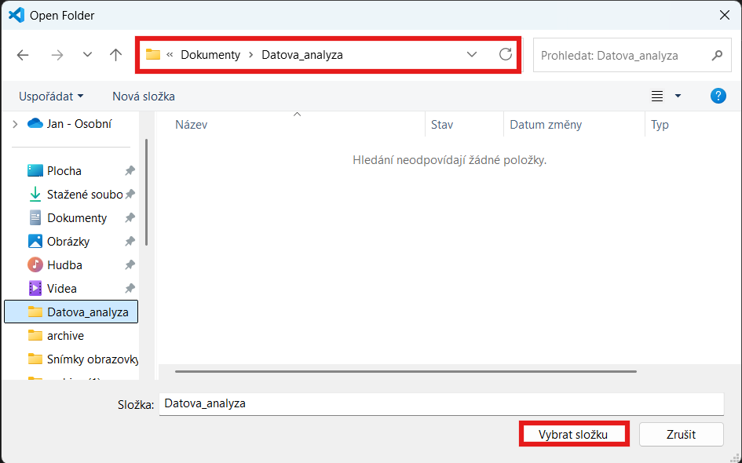Viewport: 742px width, 463px height.
Task: Click the search magnifier icon
Action: click(x=717, y=56)
